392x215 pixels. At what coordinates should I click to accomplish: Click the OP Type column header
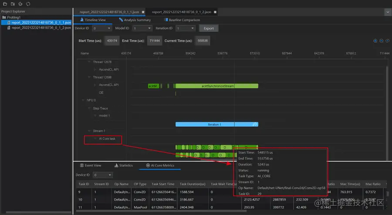tap(140, 184)
